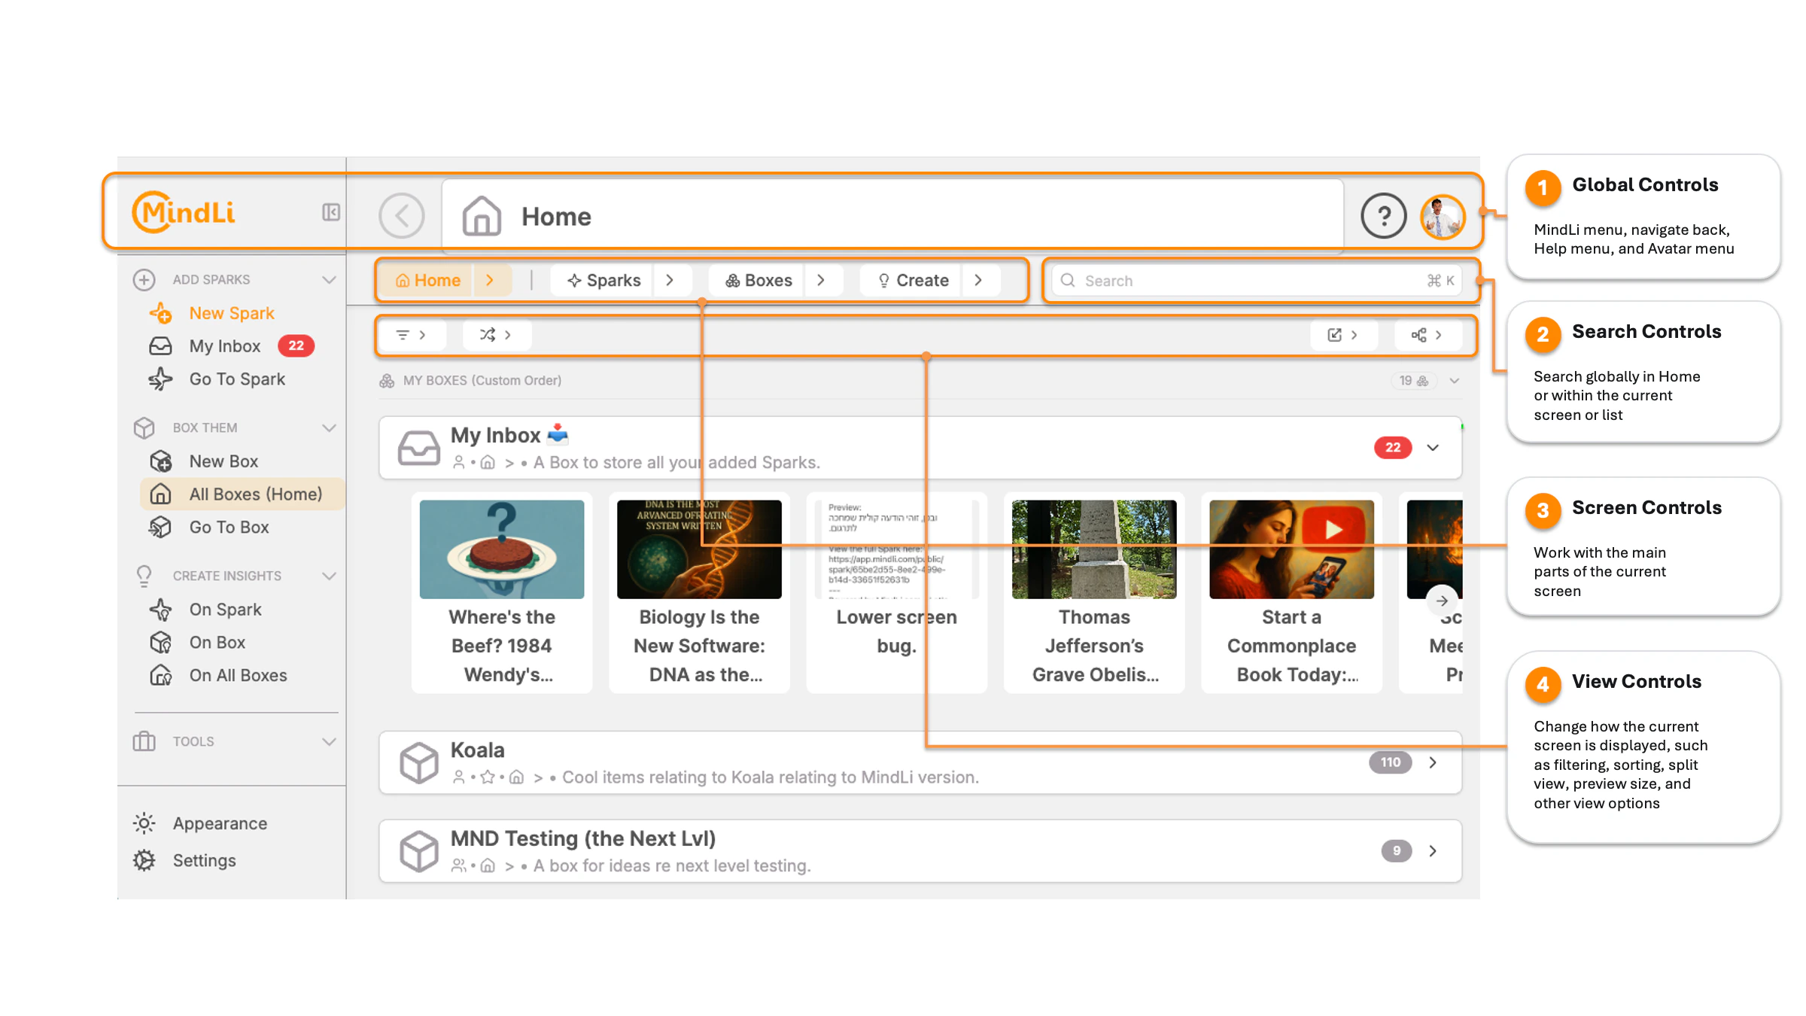Viewport: 1806px width, 1016px height.
Task: Open Appearance settings
Action: coord(220,823)
